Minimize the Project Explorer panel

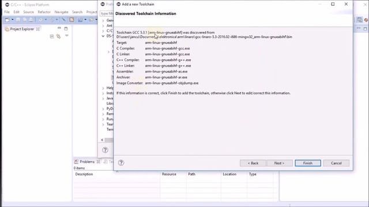click(59, 28)
